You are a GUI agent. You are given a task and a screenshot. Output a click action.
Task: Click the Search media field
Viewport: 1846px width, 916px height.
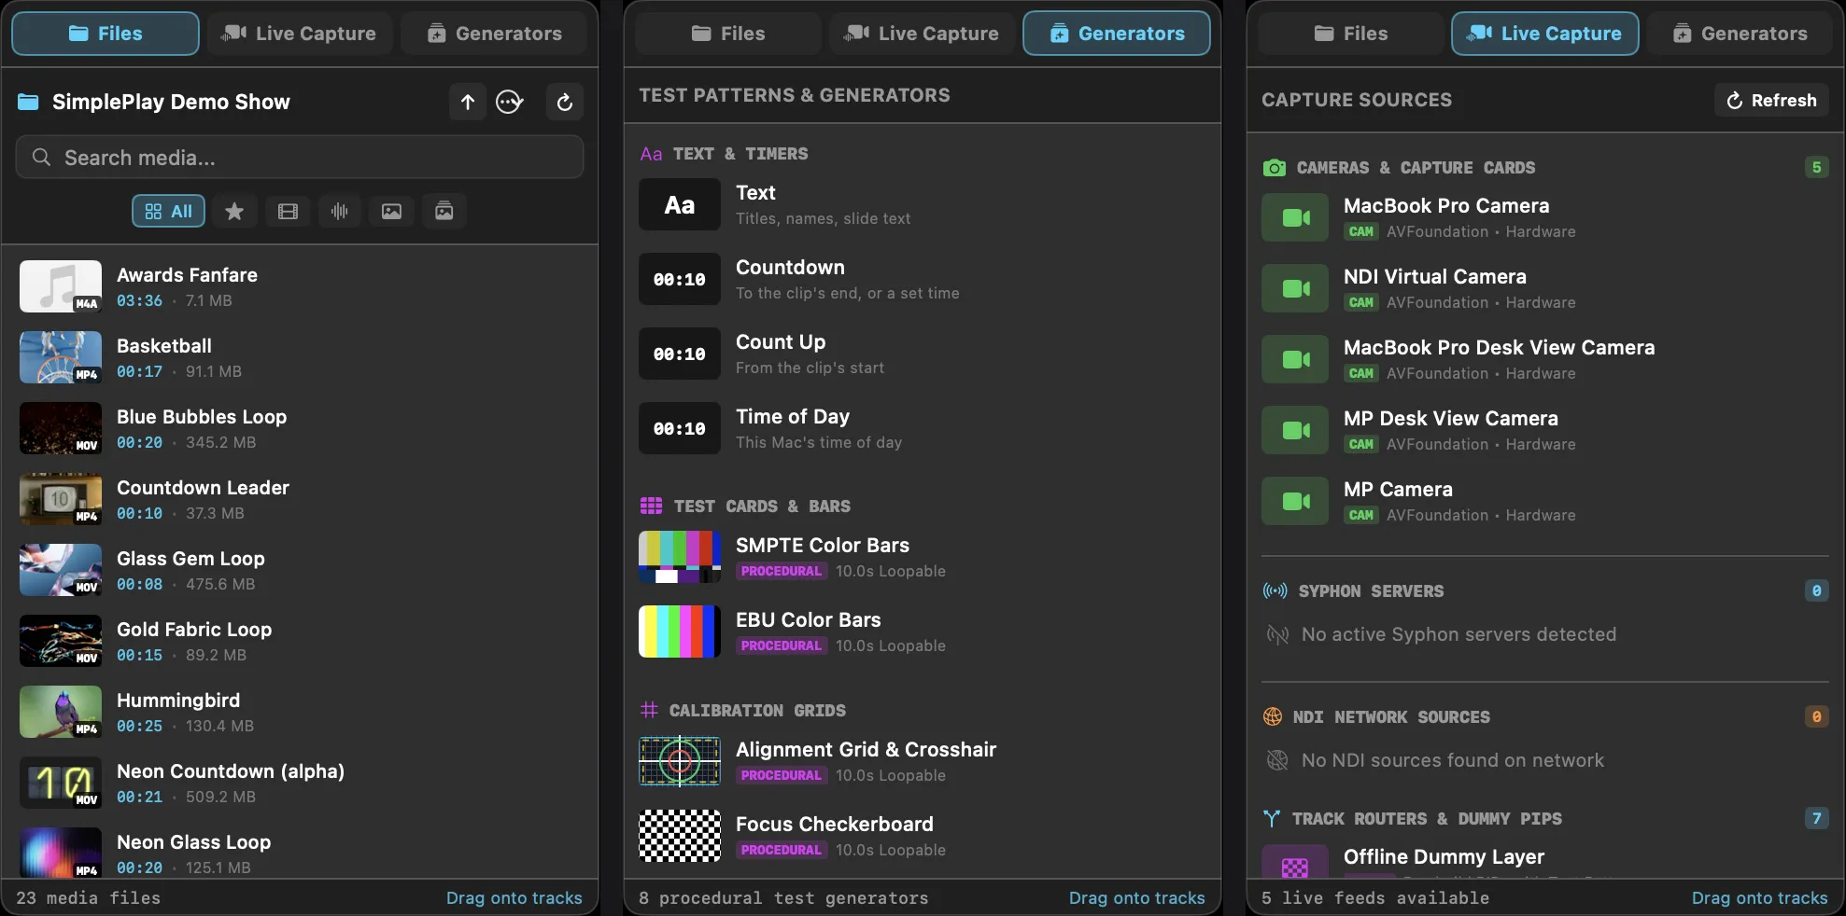(300, 157)
